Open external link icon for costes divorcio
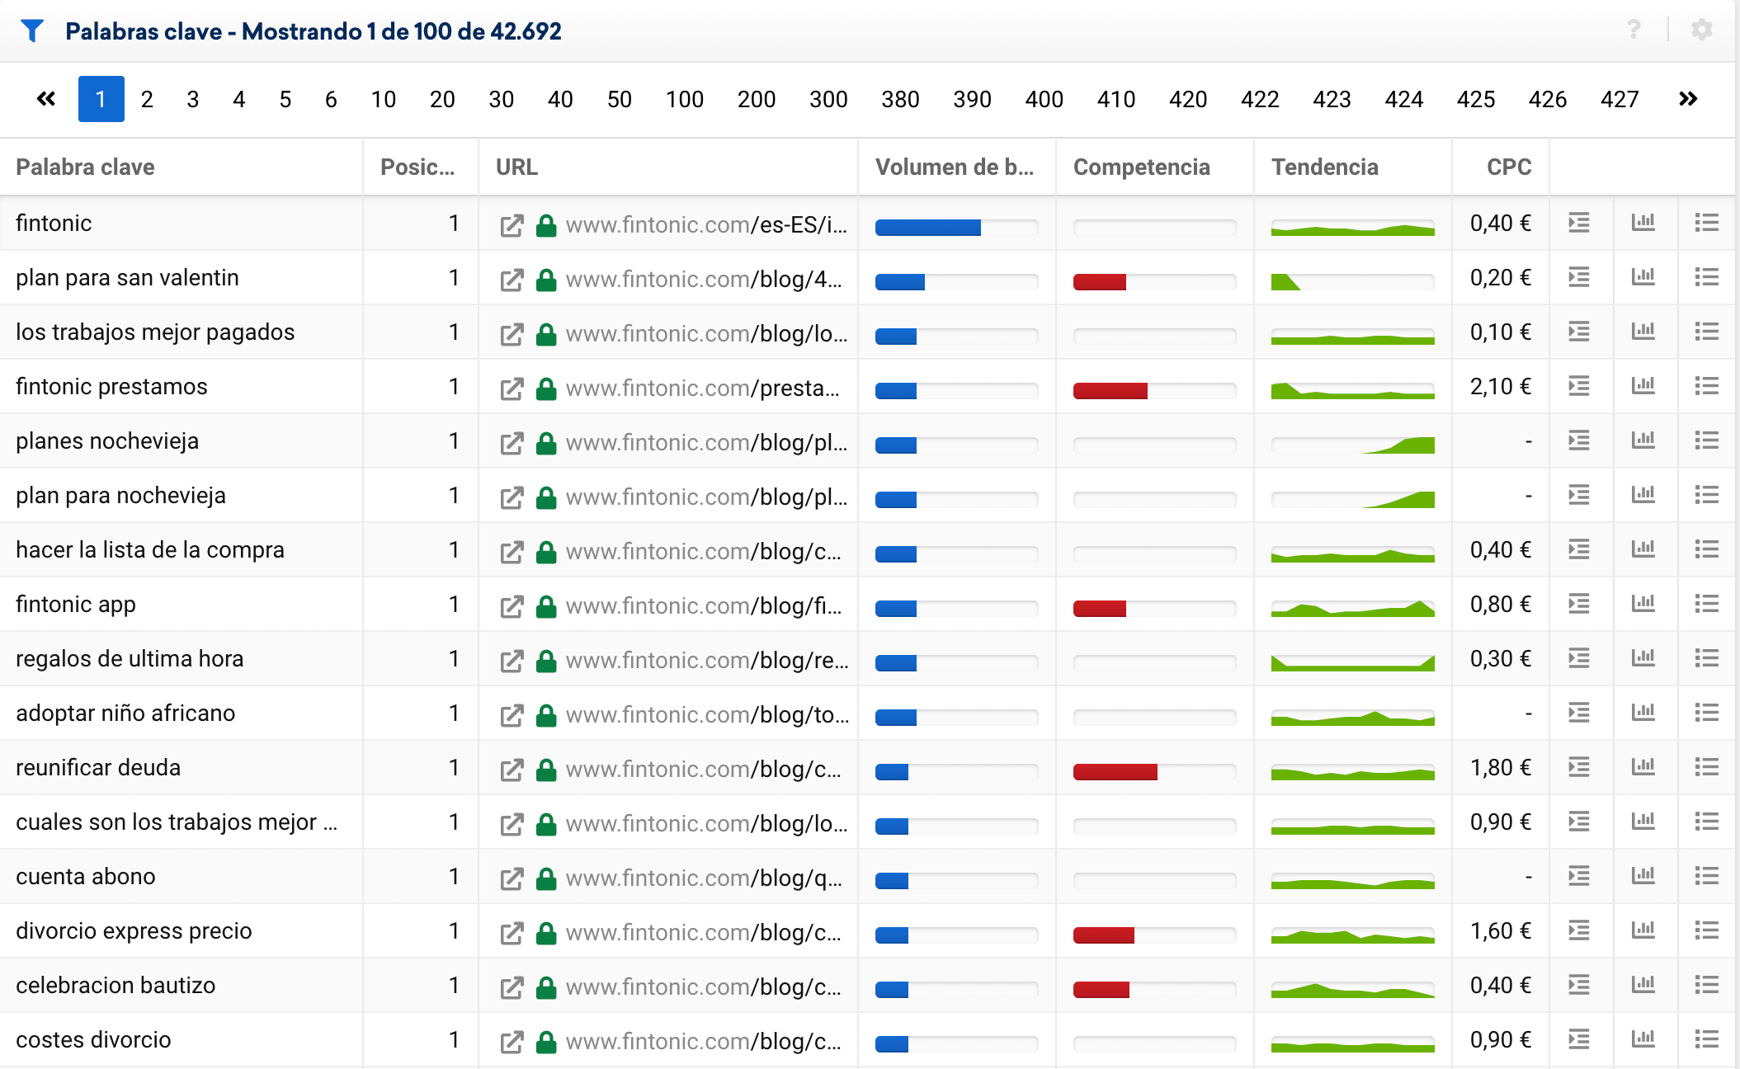 (512, 1041)
